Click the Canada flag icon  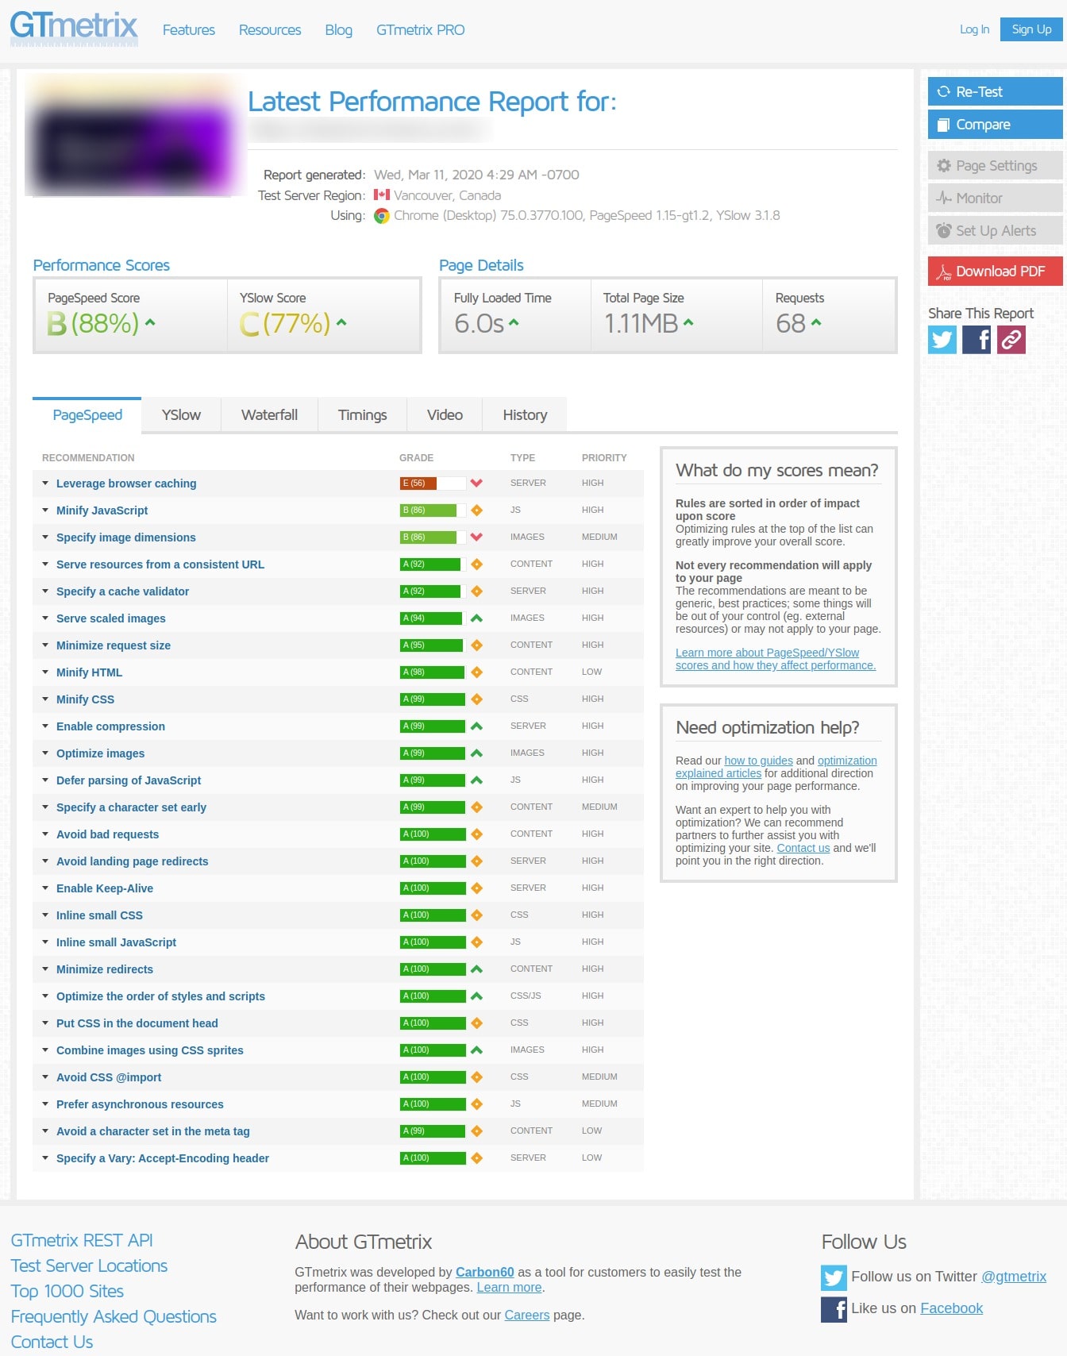tap(382, 195)
